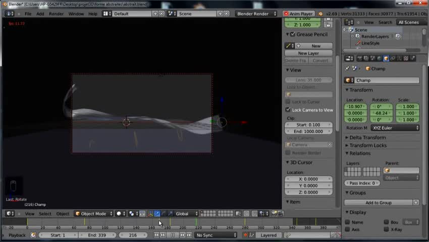Open the Object Mode dropdown
Image resolution: width=429 pixels, height=242 pixels.
93,214
